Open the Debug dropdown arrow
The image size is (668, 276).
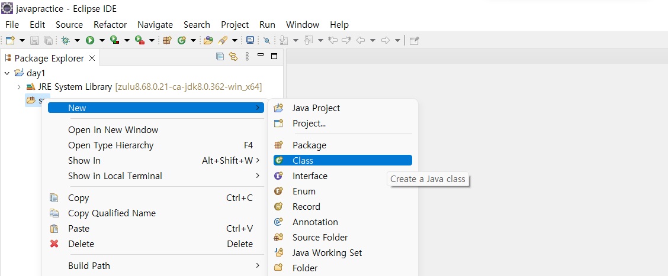(x=77, y=40)
